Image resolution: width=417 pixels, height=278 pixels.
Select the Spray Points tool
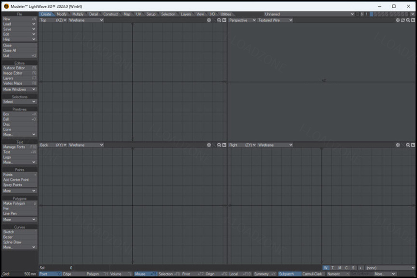click(19, 185)
